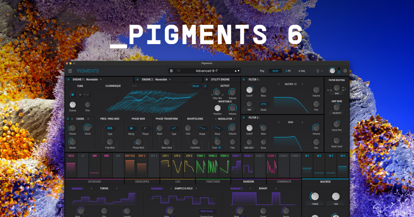The height and width of the screenshot is (217, 414).
Task: Open the KEYBOARD modulation tab
Action: pyautogui.click(x=95, y=182)
